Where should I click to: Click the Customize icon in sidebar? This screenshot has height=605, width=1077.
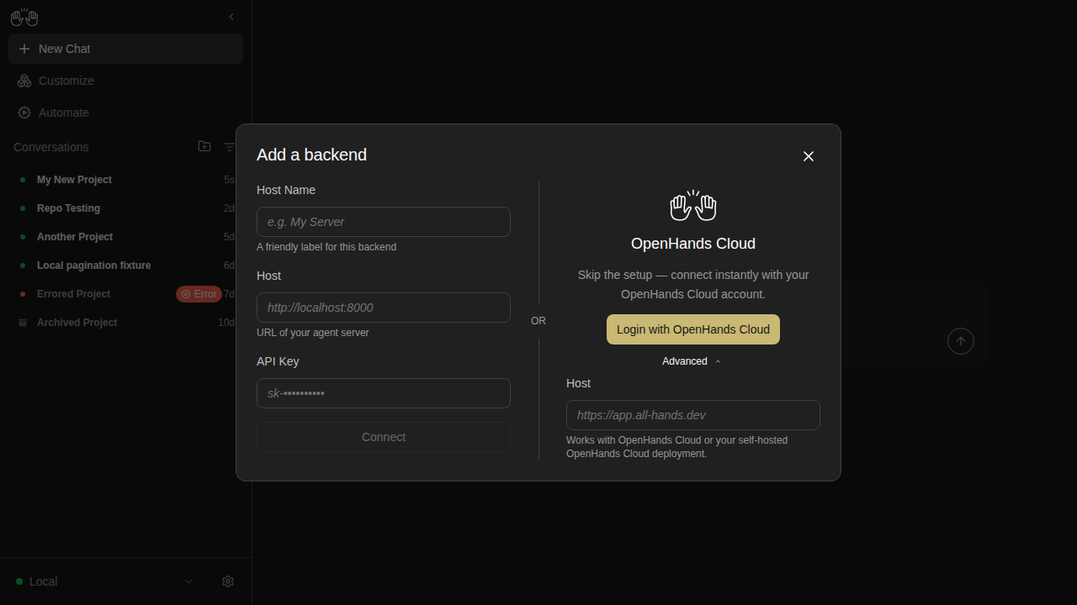click(24, 81)
